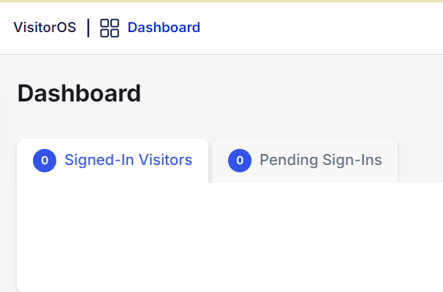Click the grid icon left of Dashboard link

point(110,28)
